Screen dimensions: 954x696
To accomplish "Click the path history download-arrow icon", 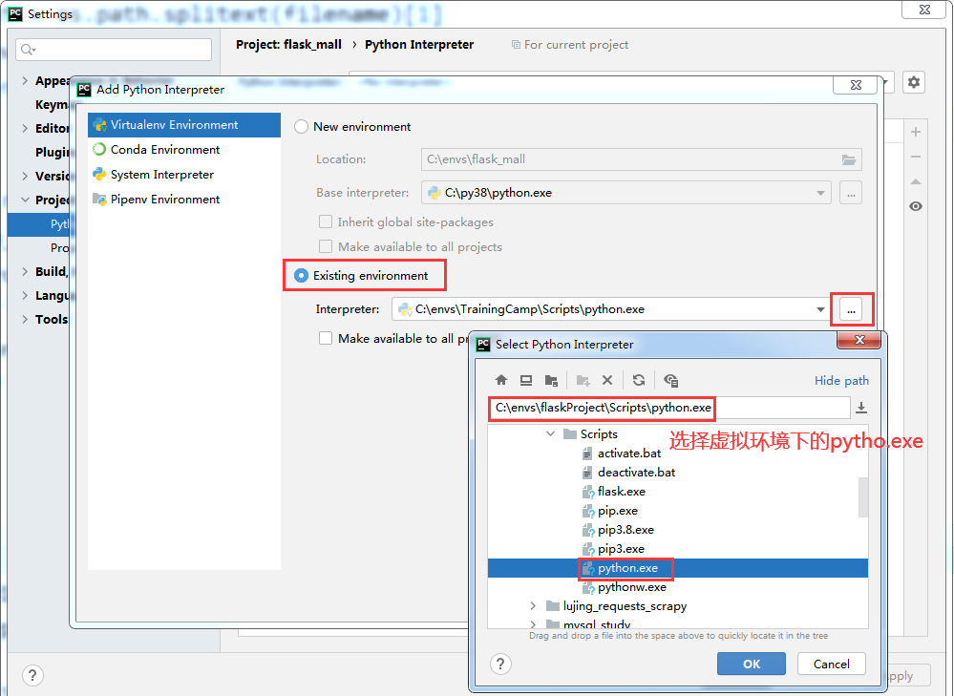I will tap(861, 408).
